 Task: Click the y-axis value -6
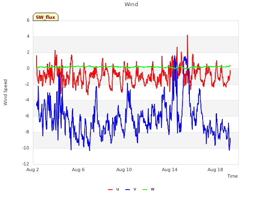coord(27,116)
